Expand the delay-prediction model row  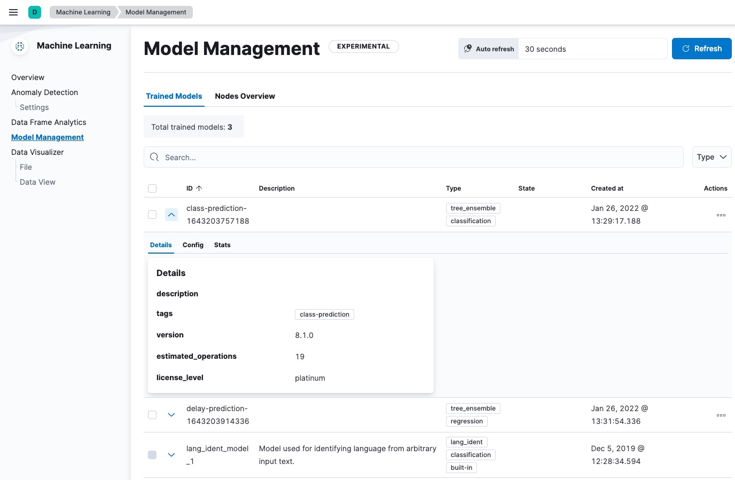click(x=171, y=414)
